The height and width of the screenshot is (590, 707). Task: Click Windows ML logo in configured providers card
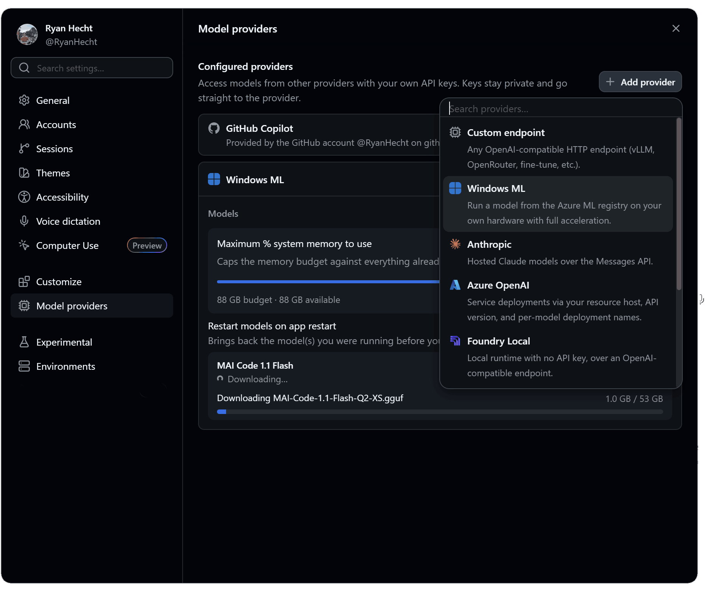tap(214, 179)
